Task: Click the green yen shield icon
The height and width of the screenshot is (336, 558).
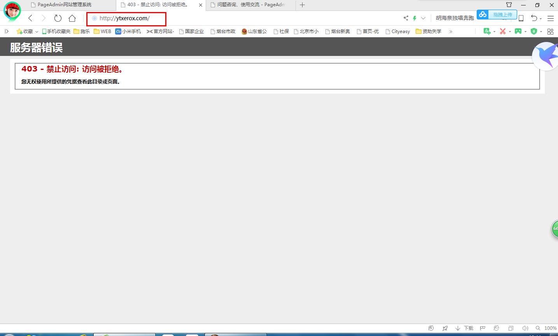Action: coord(534,31)
